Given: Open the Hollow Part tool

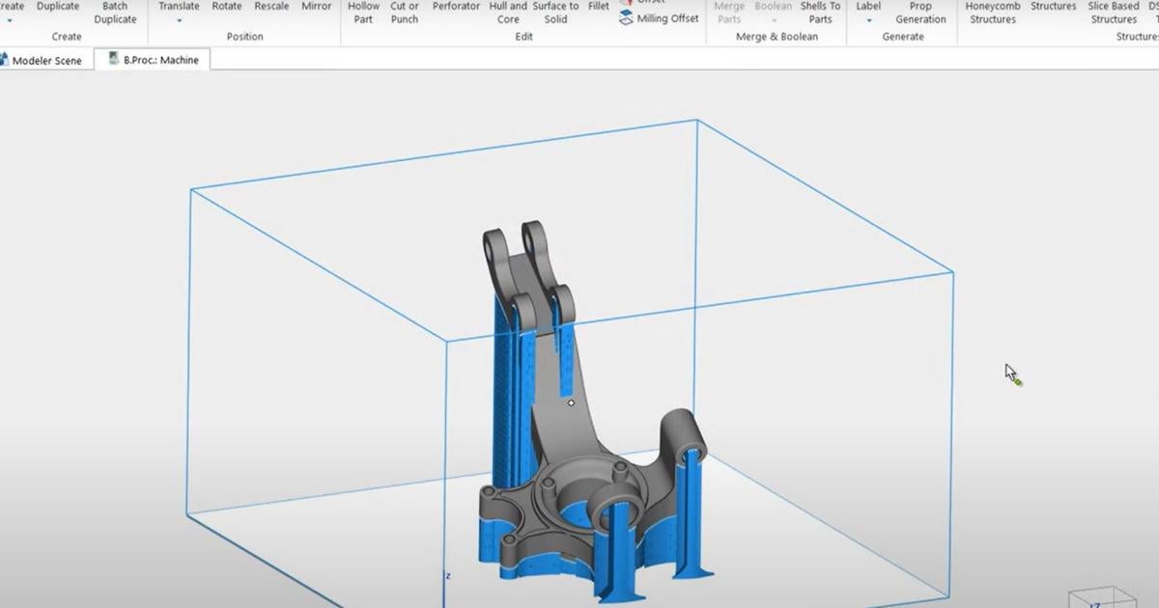Looking at the screenshot, I should (x=362, y=13).
